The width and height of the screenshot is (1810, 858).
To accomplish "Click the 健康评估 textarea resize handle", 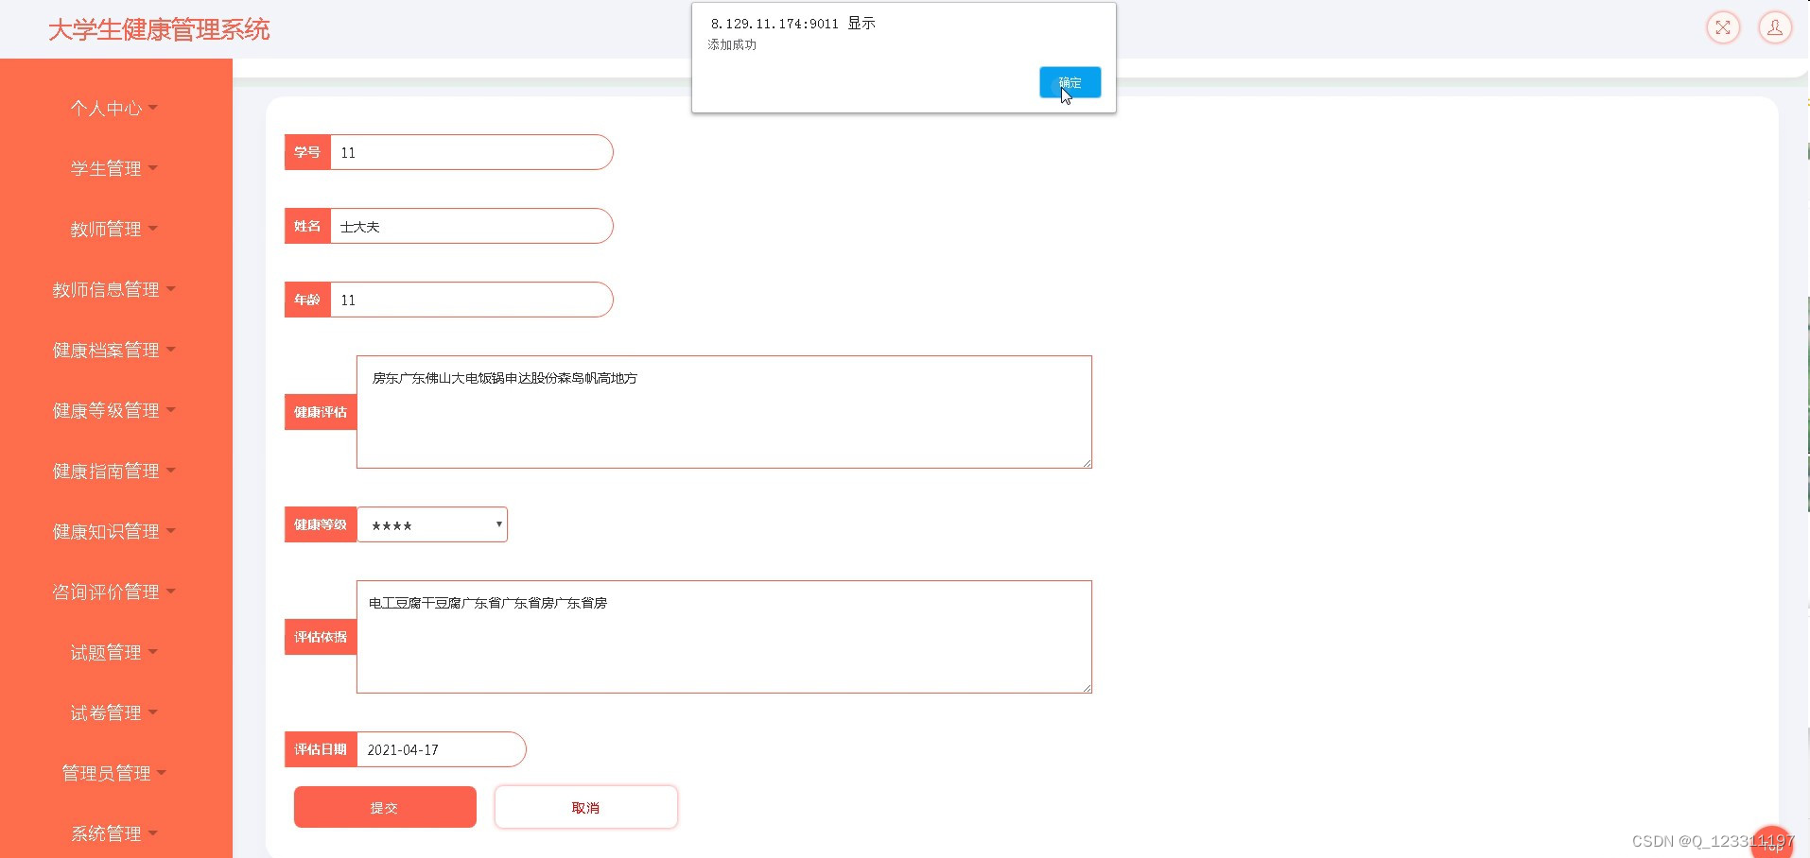I will pyautogui.click(x=1088, y=463).
